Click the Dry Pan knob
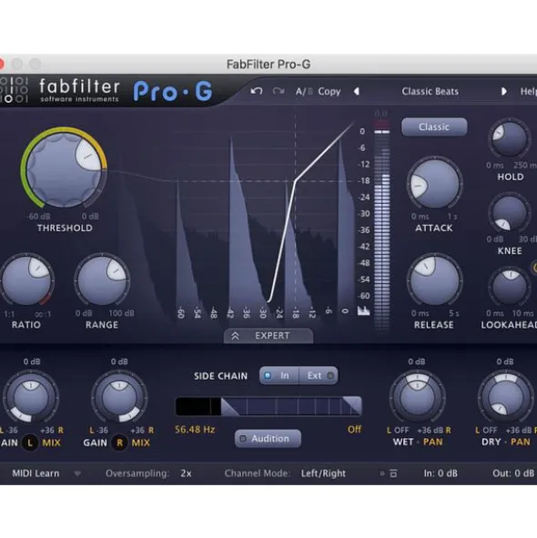Viewport: 537px width, 538px height. [506, 398]
